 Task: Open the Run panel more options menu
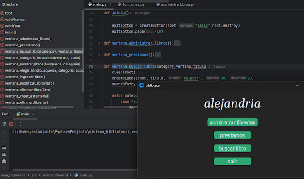(x=20, y=124)
